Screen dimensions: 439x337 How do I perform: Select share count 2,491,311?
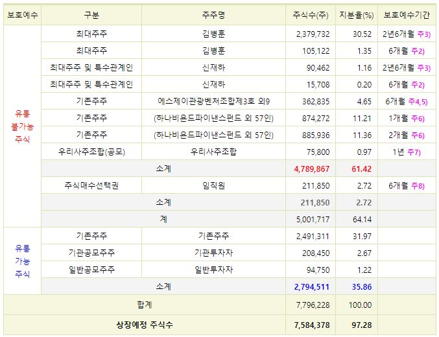click(x=313, y=237)
